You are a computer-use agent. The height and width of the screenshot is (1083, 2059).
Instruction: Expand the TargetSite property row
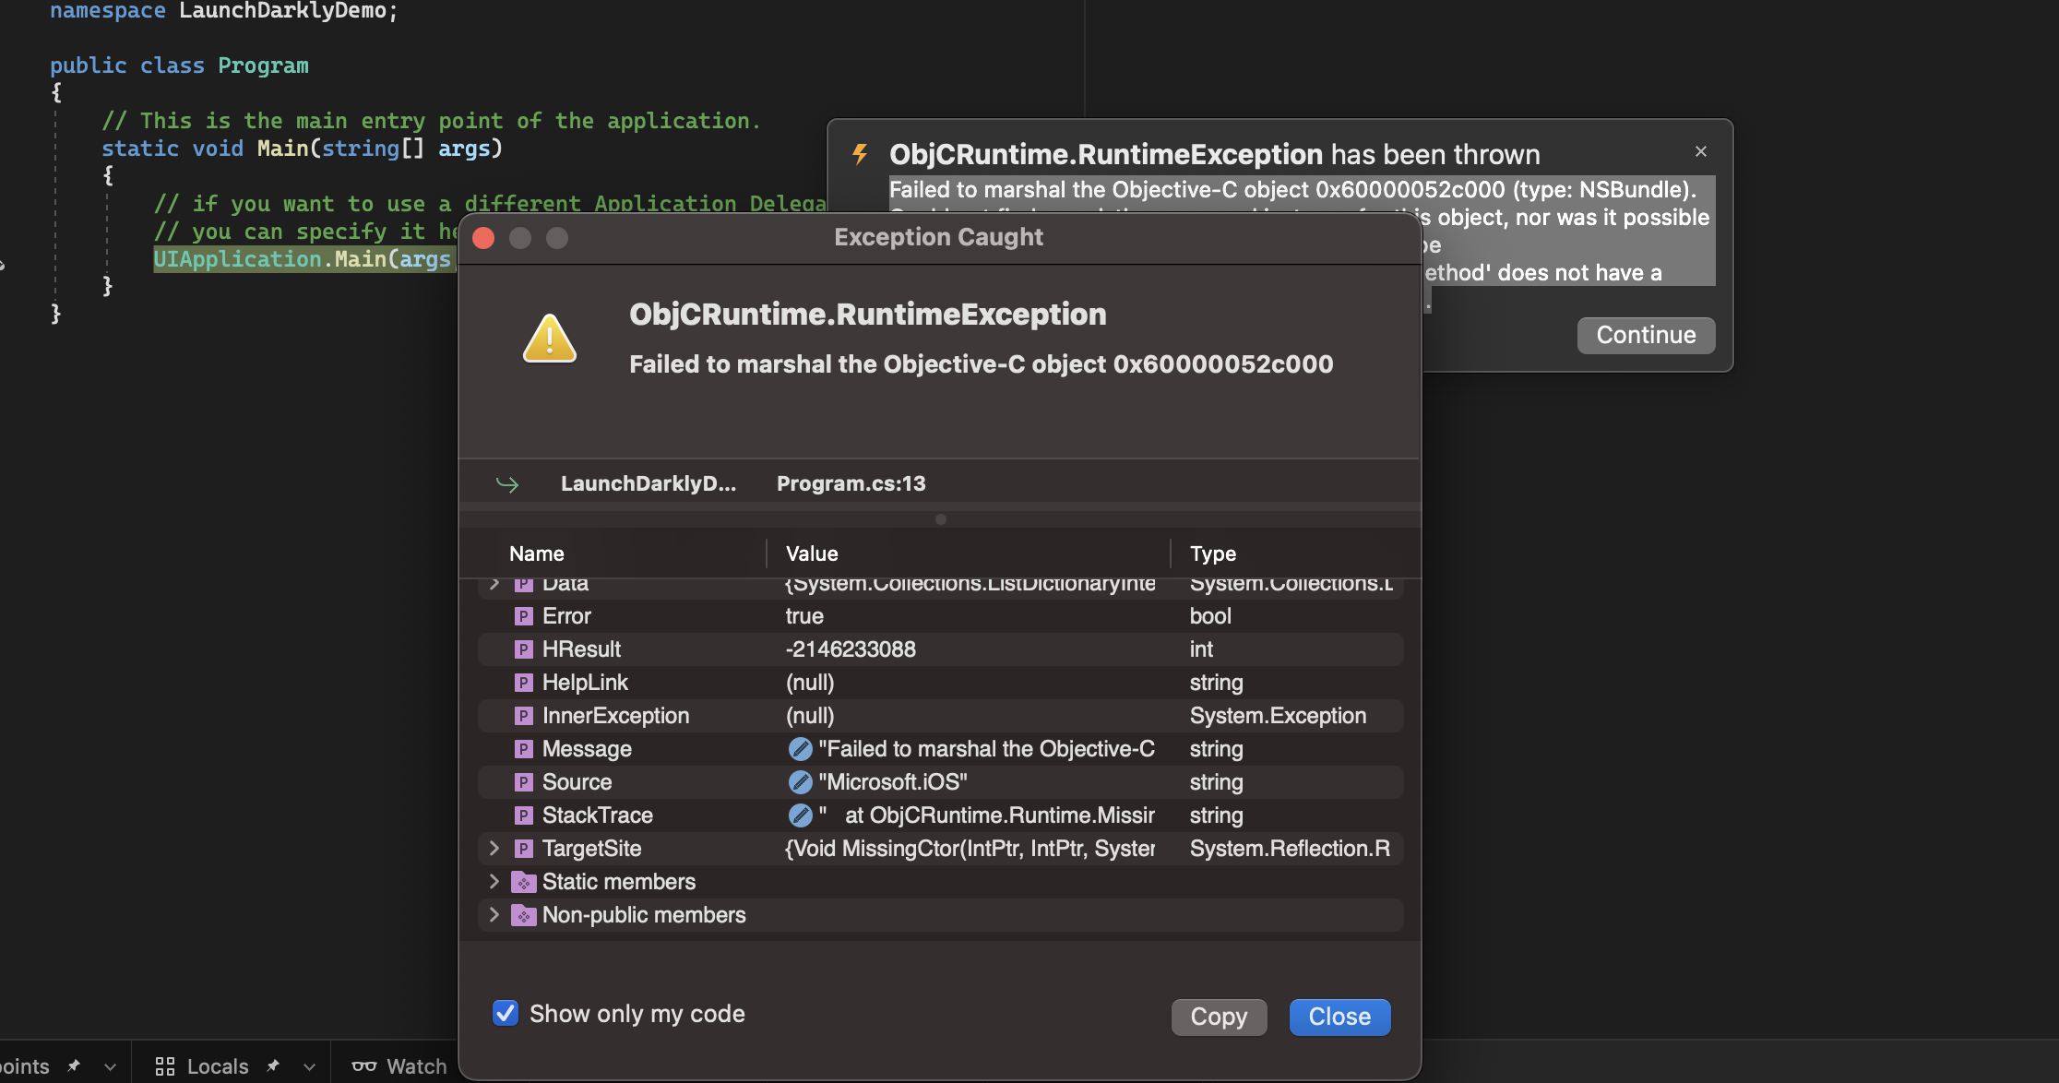click(494, 849)
